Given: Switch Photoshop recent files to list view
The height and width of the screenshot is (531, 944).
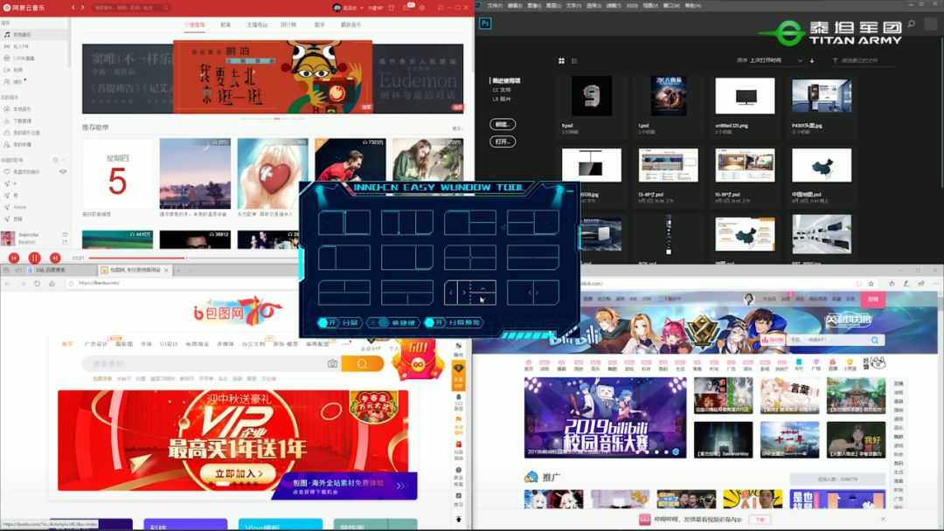Looking at the screenshot, I should pos(575,60).
